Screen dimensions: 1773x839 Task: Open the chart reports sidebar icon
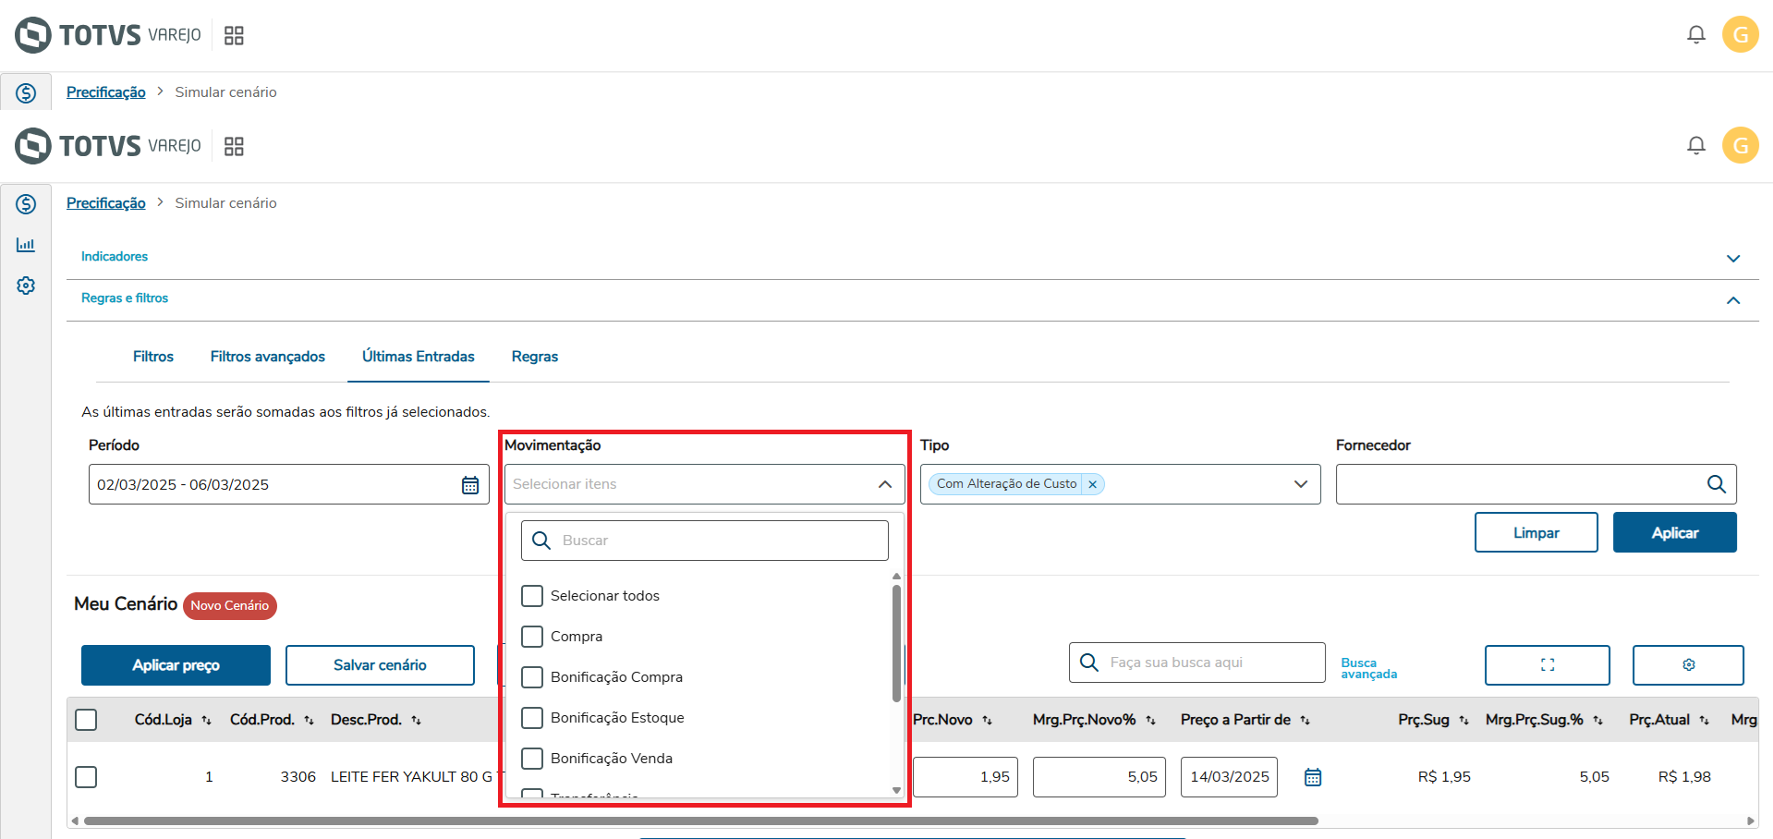click(x=26, y=245)
